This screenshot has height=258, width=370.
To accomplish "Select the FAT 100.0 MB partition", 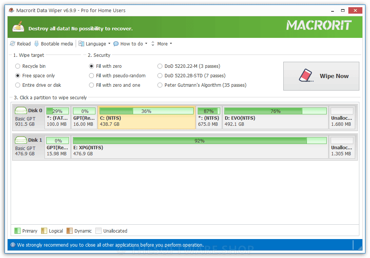I will (57, 117).
